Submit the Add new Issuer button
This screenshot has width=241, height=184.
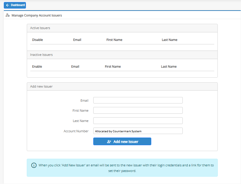122,141
